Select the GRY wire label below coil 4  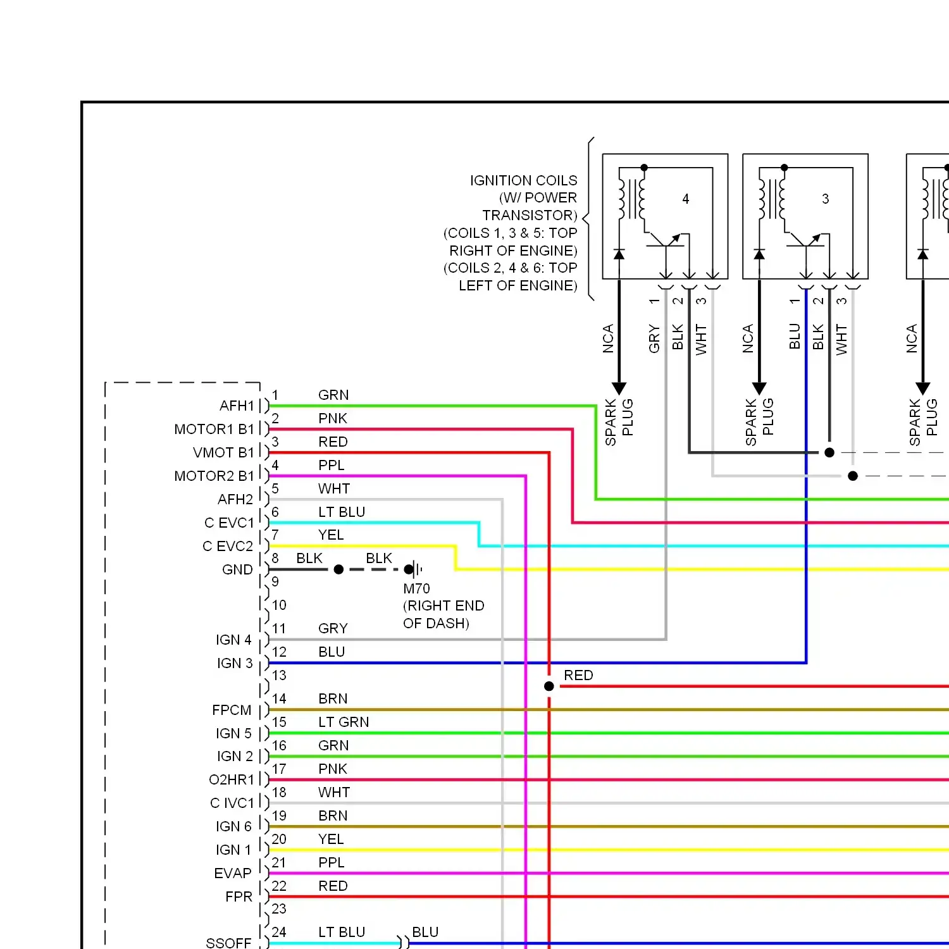pos(654,338)
